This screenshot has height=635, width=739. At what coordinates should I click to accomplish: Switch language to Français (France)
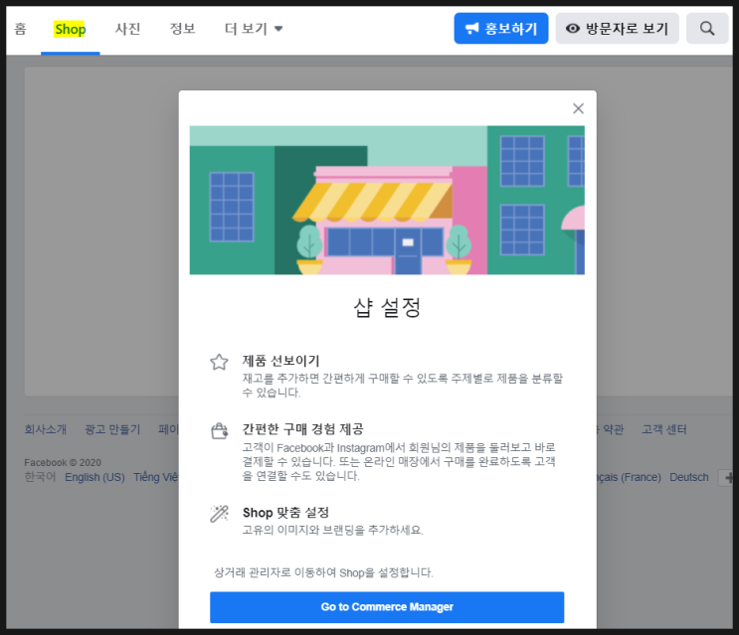(629, 477)
